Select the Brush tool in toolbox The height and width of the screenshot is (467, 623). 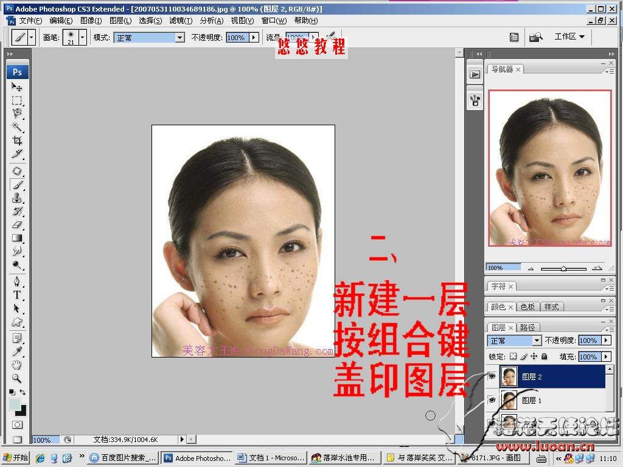click(x=16, y=185)
